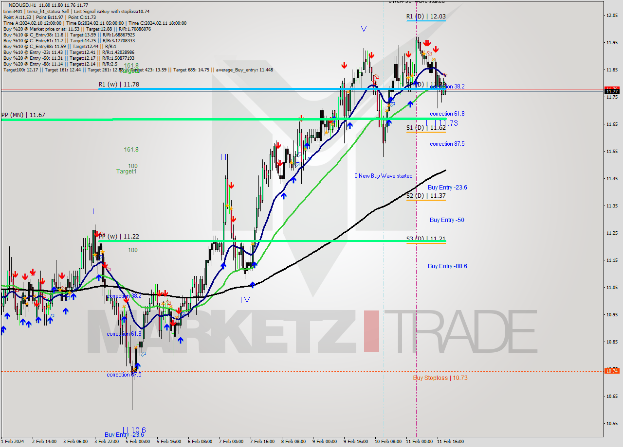Click the '8 Feb 08:00' time axis label

click(x=293, y=442)
